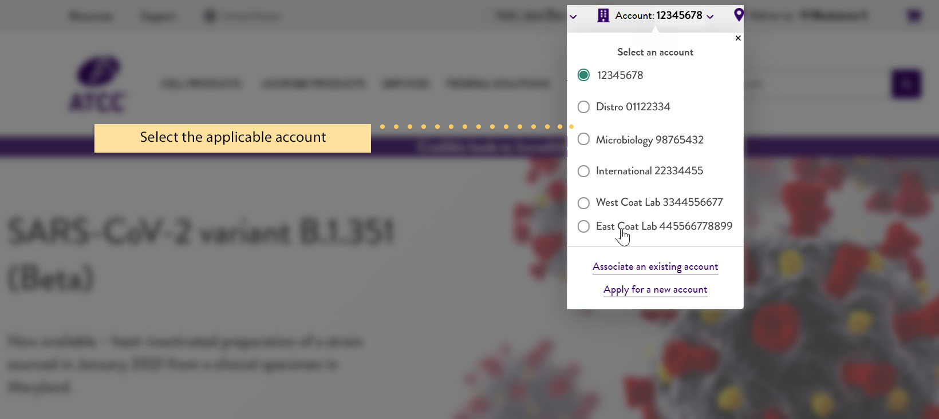Open the CELL PRODUCTS menu
The height and width of the screenshot is (419, 939).
(x=200, y=83)
